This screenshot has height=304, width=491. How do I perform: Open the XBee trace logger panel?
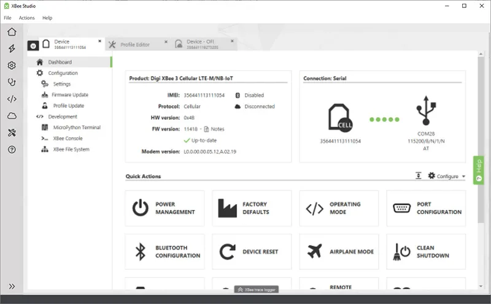point(257,290)
